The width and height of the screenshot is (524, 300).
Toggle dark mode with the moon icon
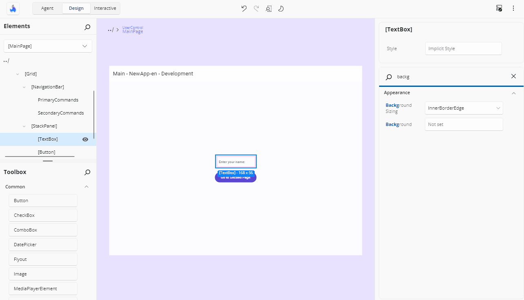[280, 8]
